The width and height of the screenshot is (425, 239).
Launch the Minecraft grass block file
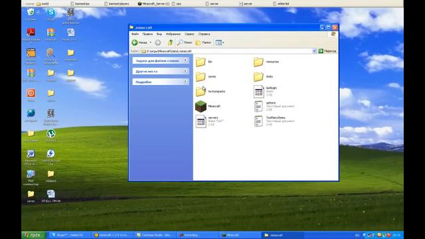(x=208, y=106)
